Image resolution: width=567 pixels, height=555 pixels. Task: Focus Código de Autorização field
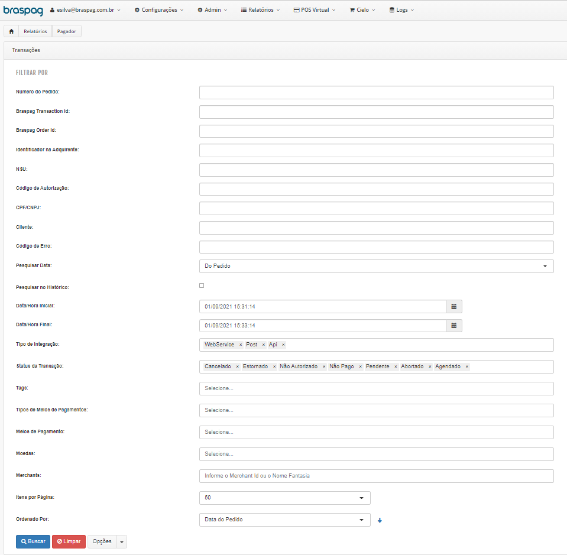376,189
